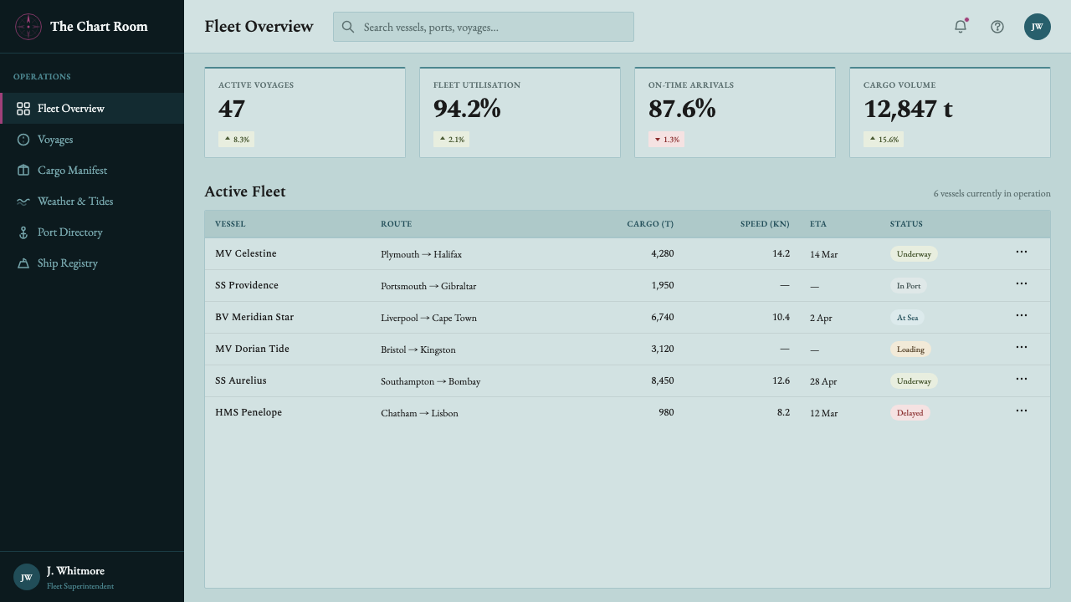Open the JW avatar in top bar

pyautogui.click(x=1038, y=27)
